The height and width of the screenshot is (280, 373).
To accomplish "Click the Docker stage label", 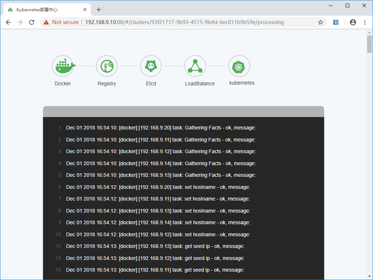I will [x=63, y=83].
